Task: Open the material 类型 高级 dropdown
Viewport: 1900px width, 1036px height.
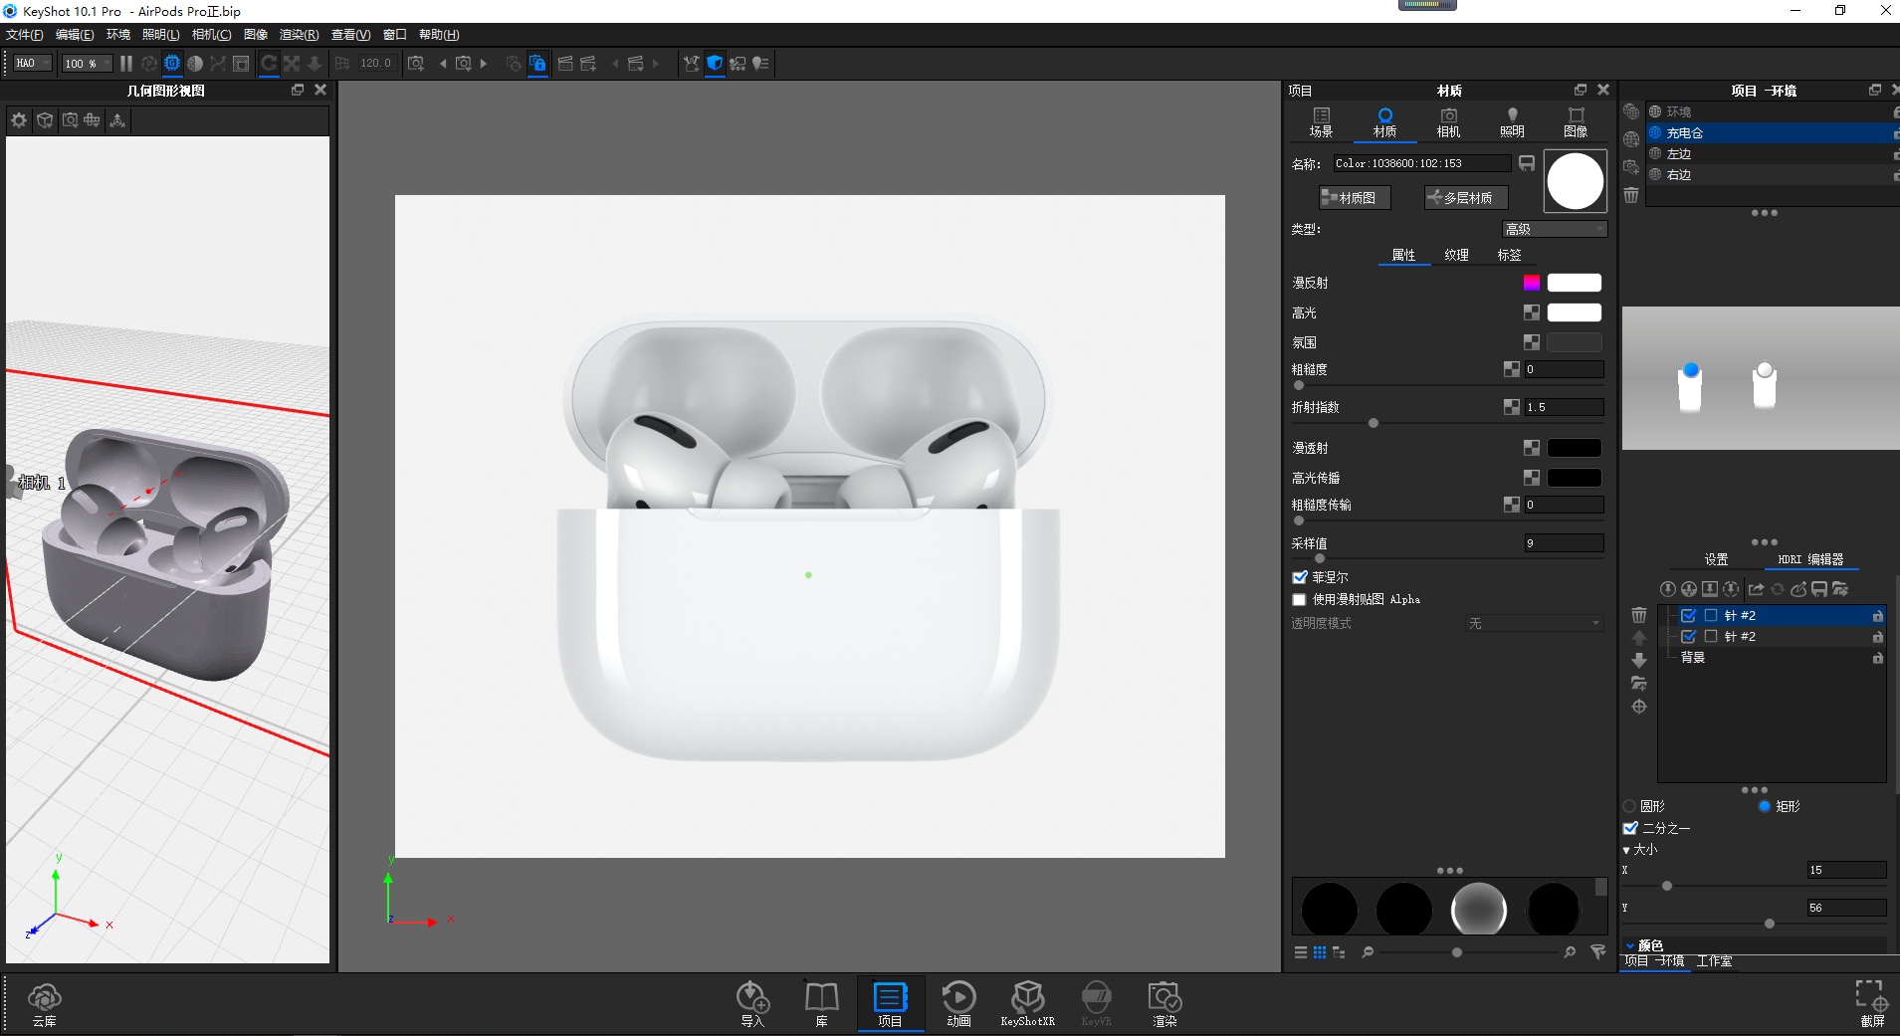Action: (1555, 230)
